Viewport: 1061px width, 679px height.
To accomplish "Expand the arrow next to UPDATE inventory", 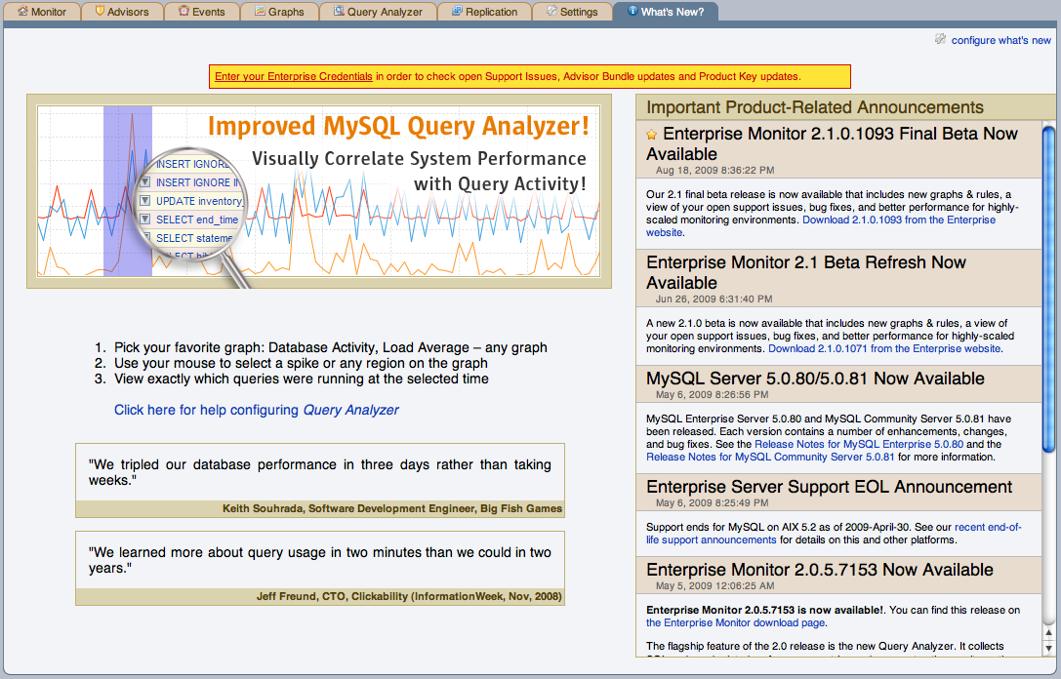I will [145, 201].
